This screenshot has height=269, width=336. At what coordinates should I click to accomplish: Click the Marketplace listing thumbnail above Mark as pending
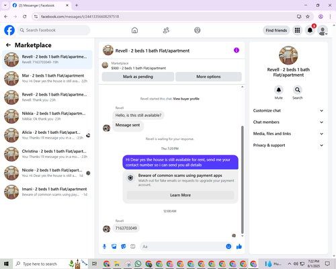click(105, 65)
